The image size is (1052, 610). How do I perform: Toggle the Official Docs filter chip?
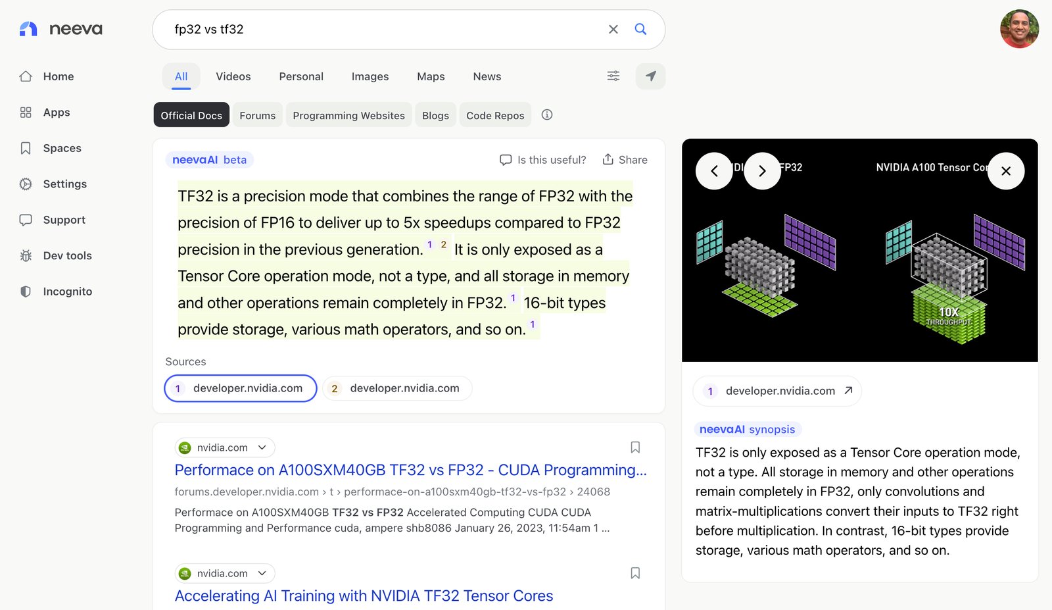pos(191,115)
